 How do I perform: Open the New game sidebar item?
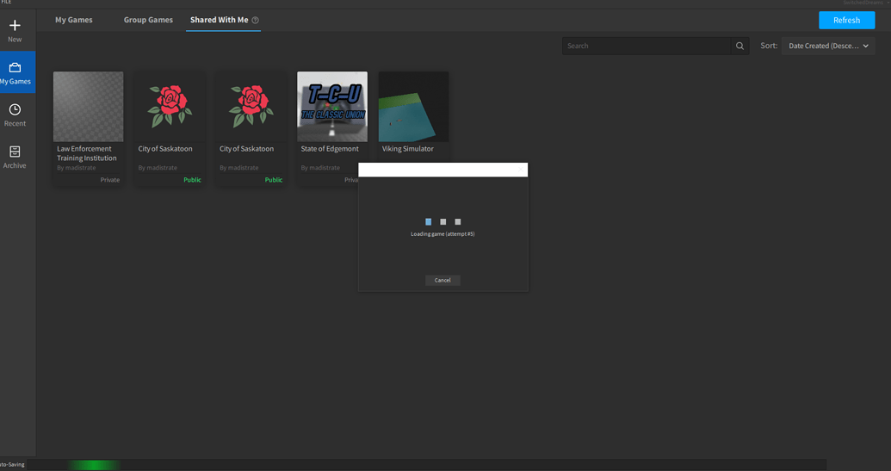(15, 31)
